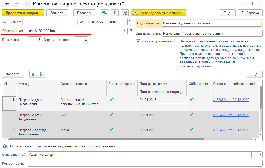The width and height of the screenshot is (265, 168).
Task: Open the Дт/Кт postings icon
Action: click(x=104, y=13)
